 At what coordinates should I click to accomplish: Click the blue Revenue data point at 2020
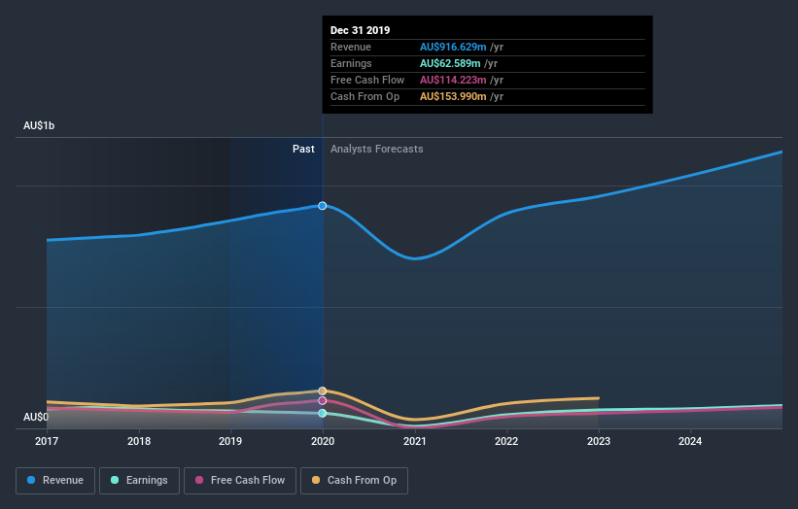(322, 206)
